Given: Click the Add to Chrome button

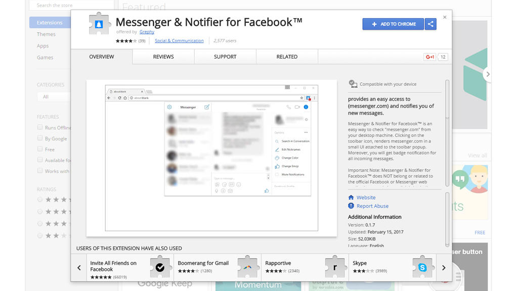Looking at the screenshot, I should coord(393,24).
